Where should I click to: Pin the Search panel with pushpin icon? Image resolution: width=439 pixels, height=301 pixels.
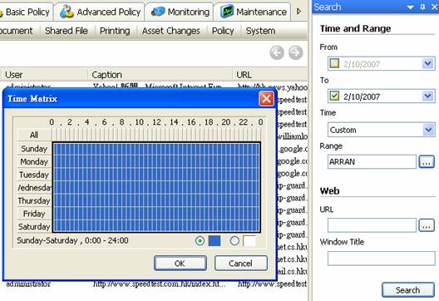pos(422,7)
